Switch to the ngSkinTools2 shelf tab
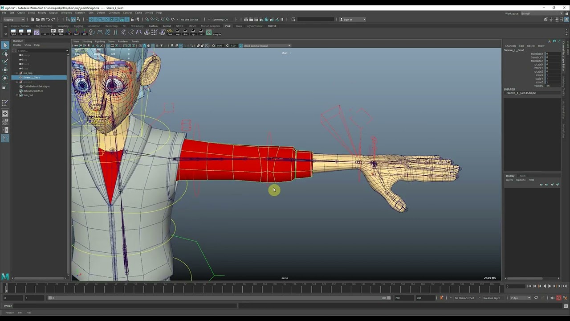 tap(256, 26)
